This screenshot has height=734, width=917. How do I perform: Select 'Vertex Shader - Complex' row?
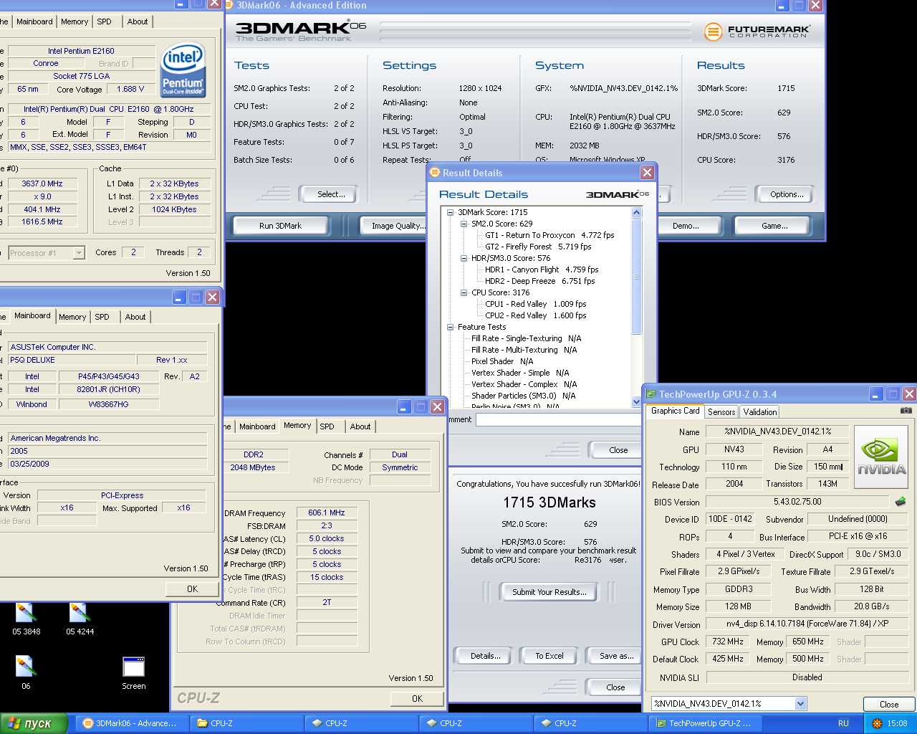pyautogui.click(x=524, y=384)
